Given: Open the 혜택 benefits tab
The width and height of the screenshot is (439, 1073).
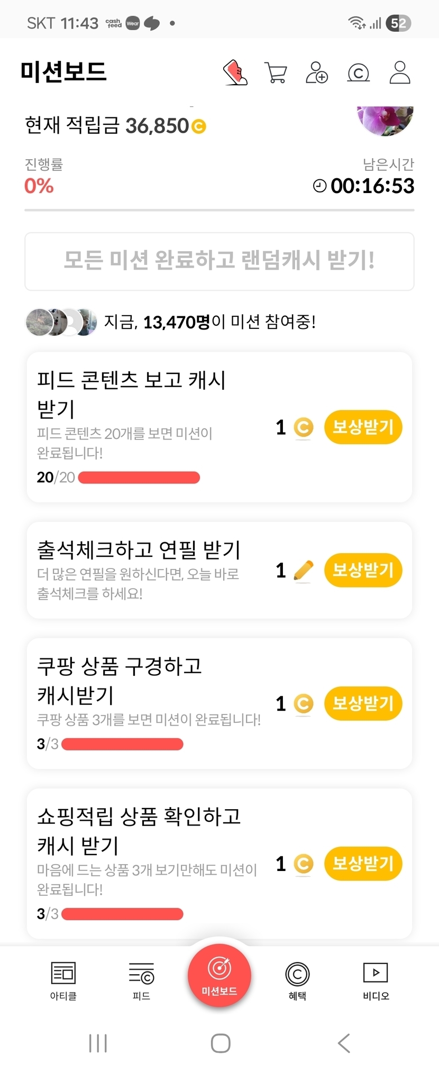Looking at the screenshot, I should point(297,980).
